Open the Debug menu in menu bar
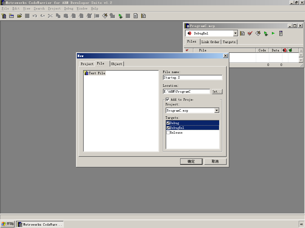305x228 pixels. 69,9
